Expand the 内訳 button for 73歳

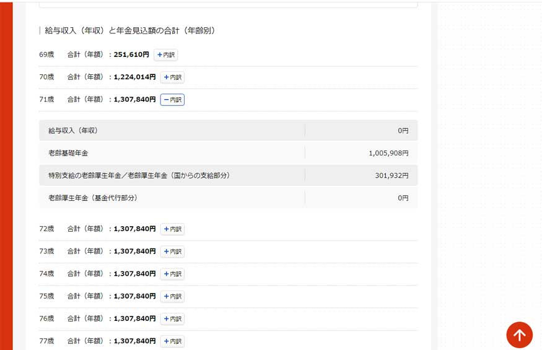pos(172,252)
